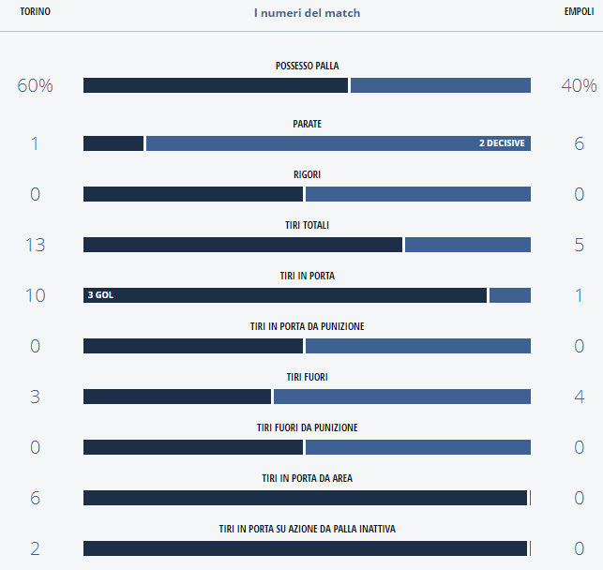The height and width of the screenshot is (570, 603).
Task: Select the Possesso Palla stat label
Action: (307, 66)
